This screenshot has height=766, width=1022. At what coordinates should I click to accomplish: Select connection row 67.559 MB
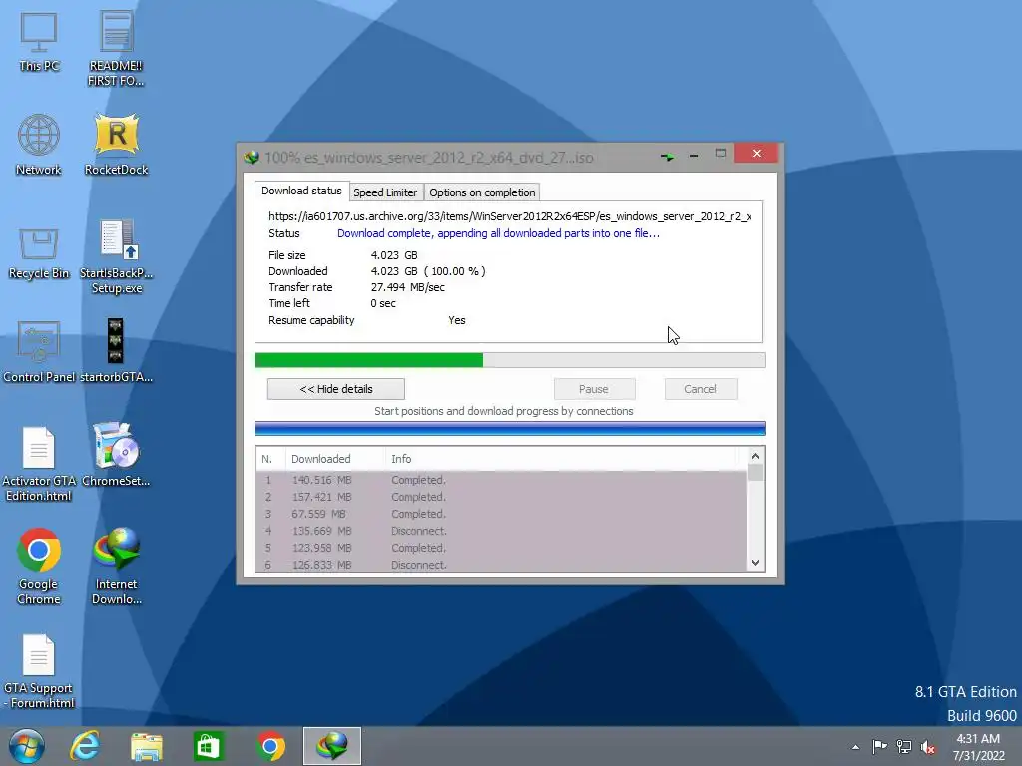pyautogui.click(x=501, y=514)
